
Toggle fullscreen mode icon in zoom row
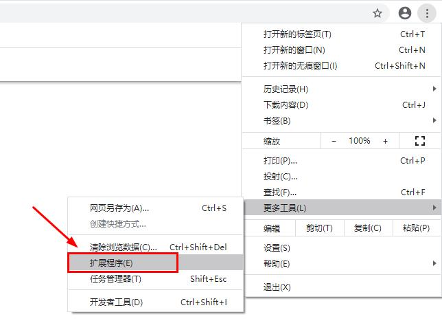420,141
